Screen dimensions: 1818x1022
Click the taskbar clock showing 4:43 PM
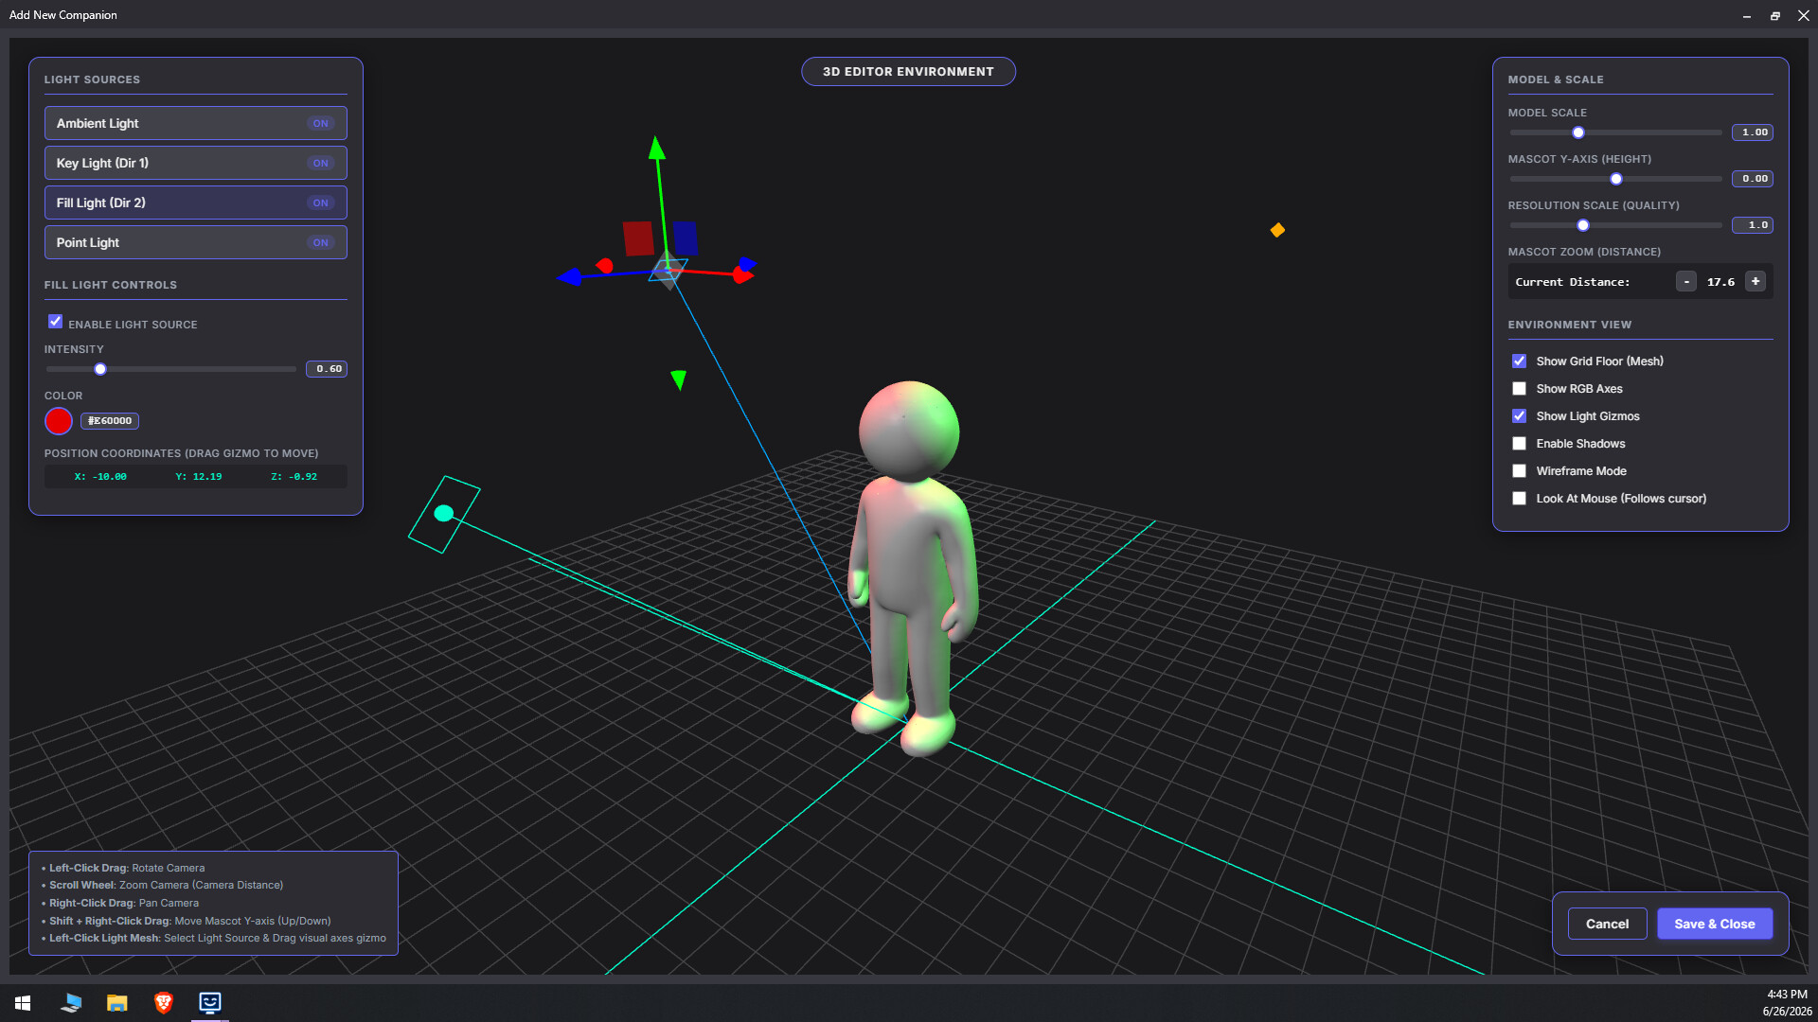point(1787,995)
